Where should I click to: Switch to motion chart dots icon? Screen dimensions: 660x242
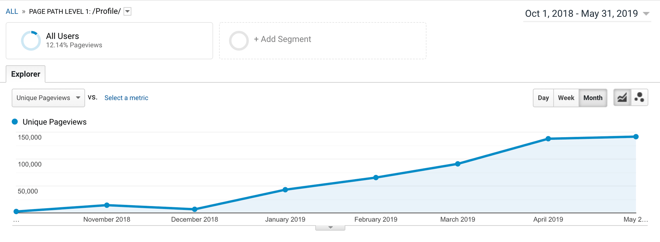coord(639,98)
